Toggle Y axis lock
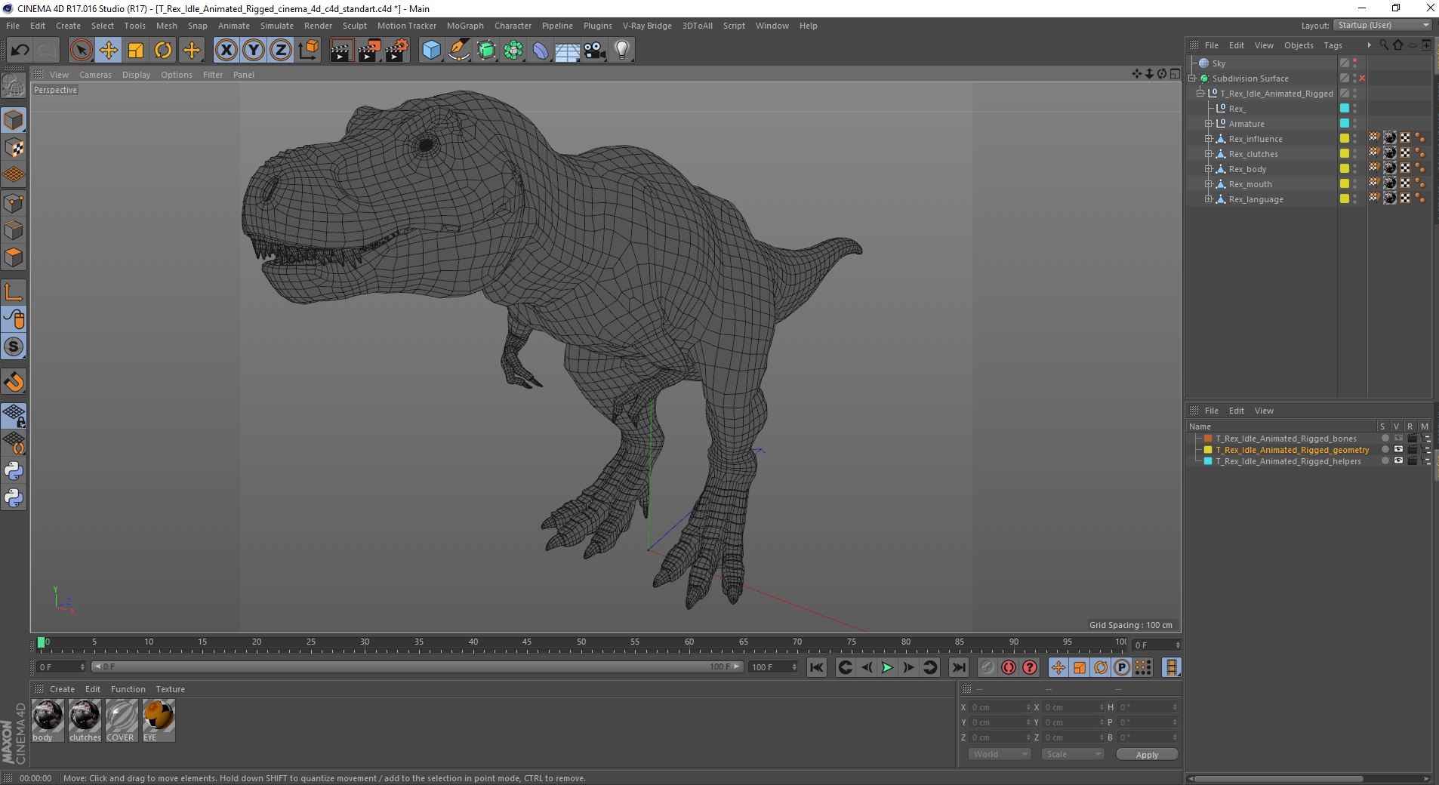 pyautogui.click(x=254, y=51)
